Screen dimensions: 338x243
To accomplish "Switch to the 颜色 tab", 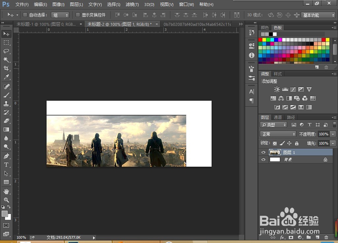I will click(265, 28).
